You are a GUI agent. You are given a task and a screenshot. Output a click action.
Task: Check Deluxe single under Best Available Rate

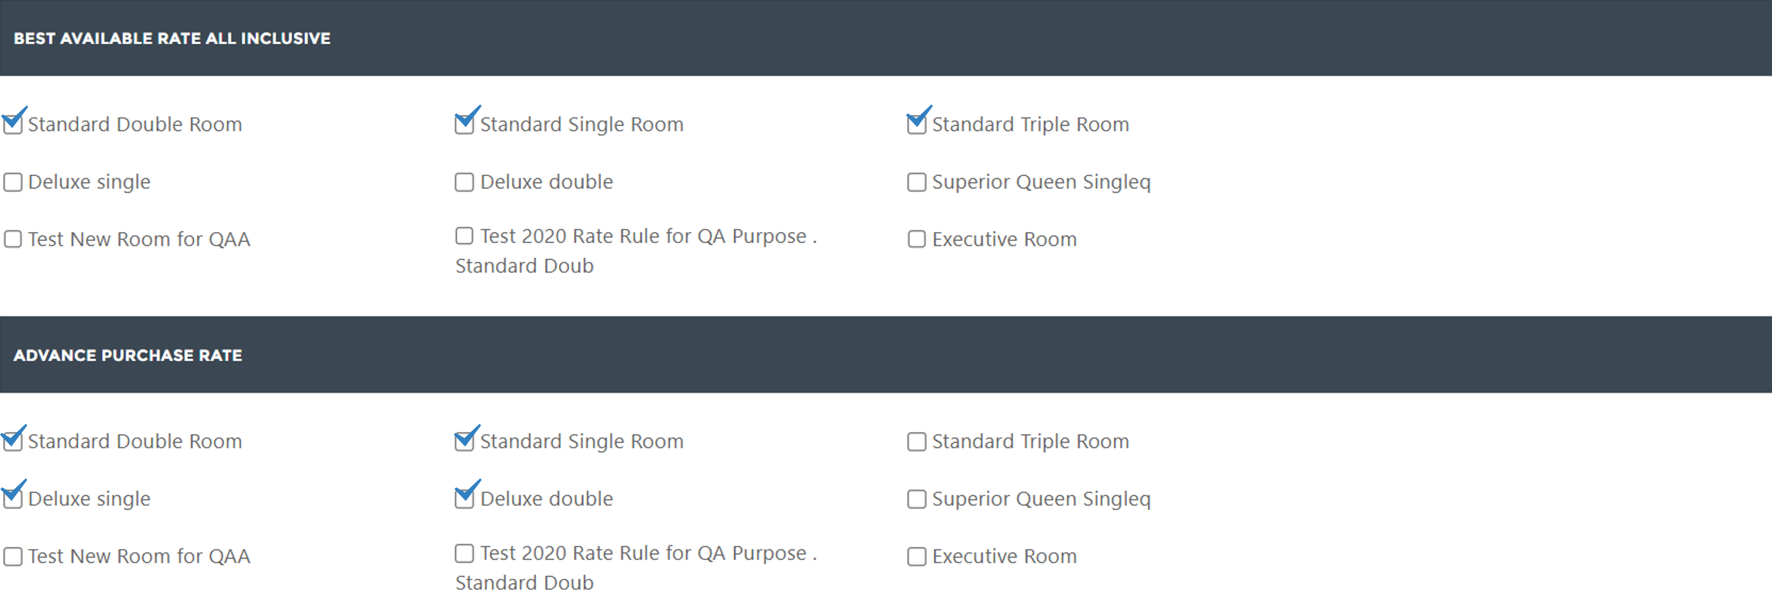[x=12, y=182]
